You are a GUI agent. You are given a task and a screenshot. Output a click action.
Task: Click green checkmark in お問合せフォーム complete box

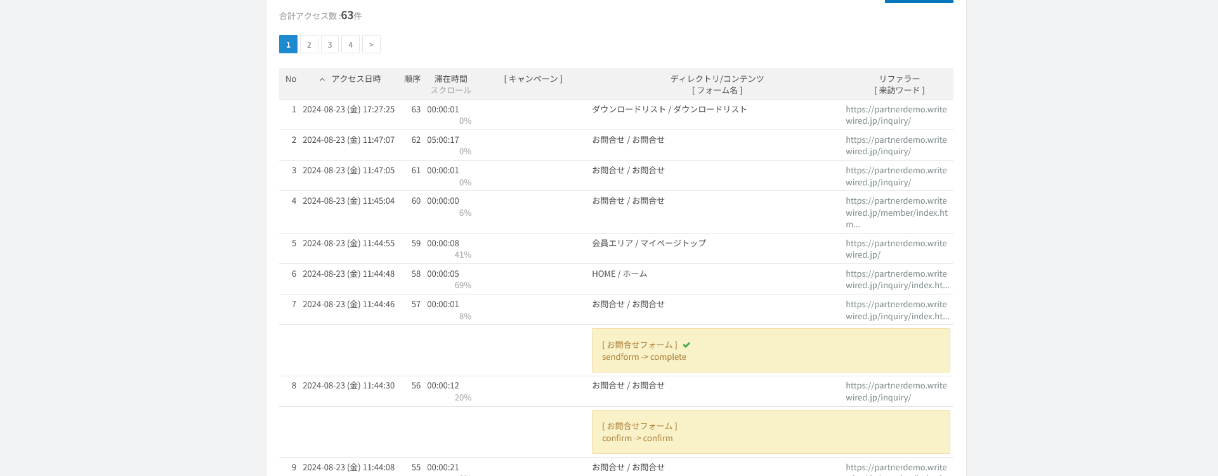tap(686, 345)
